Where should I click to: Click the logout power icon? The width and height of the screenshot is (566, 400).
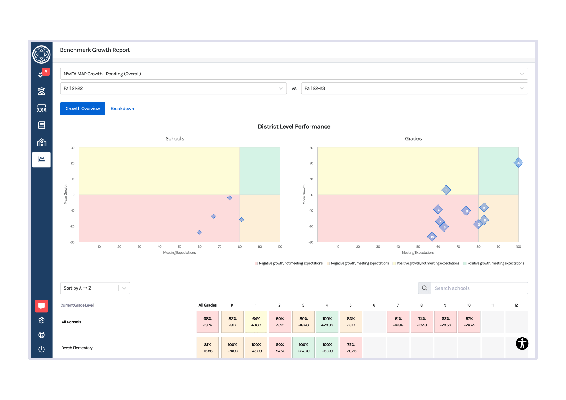click(x=41, y=349)
